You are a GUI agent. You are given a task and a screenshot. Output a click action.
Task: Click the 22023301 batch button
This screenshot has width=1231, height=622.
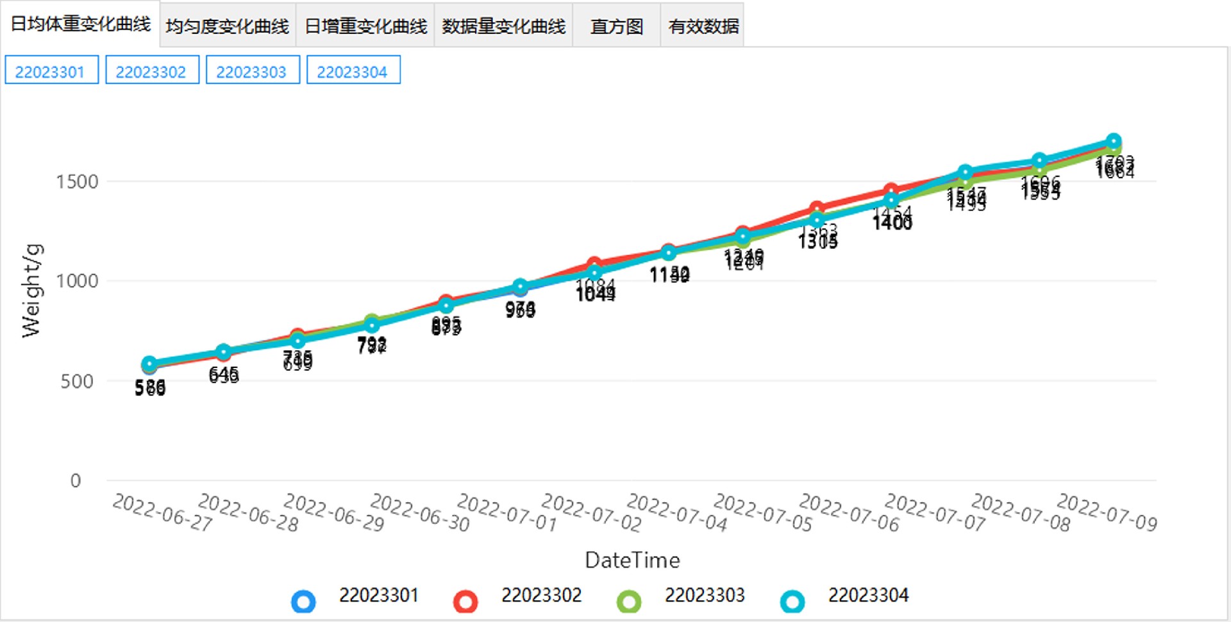pos(51,71)
